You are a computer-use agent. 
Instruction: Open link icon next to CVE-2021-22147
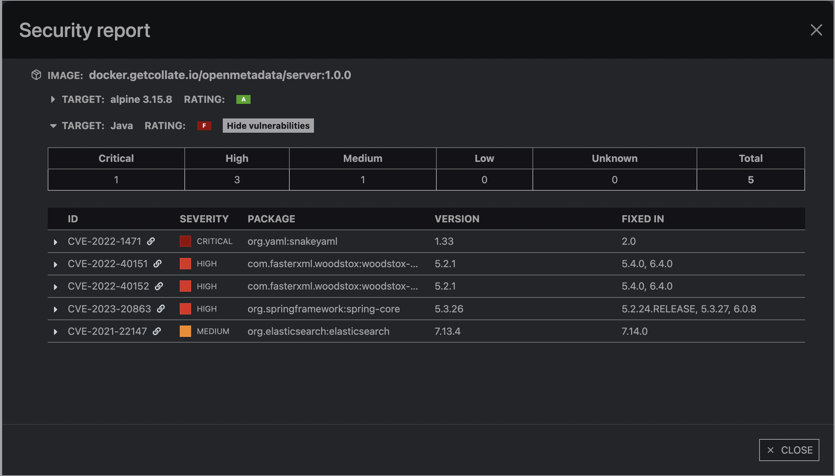(157, 331)
